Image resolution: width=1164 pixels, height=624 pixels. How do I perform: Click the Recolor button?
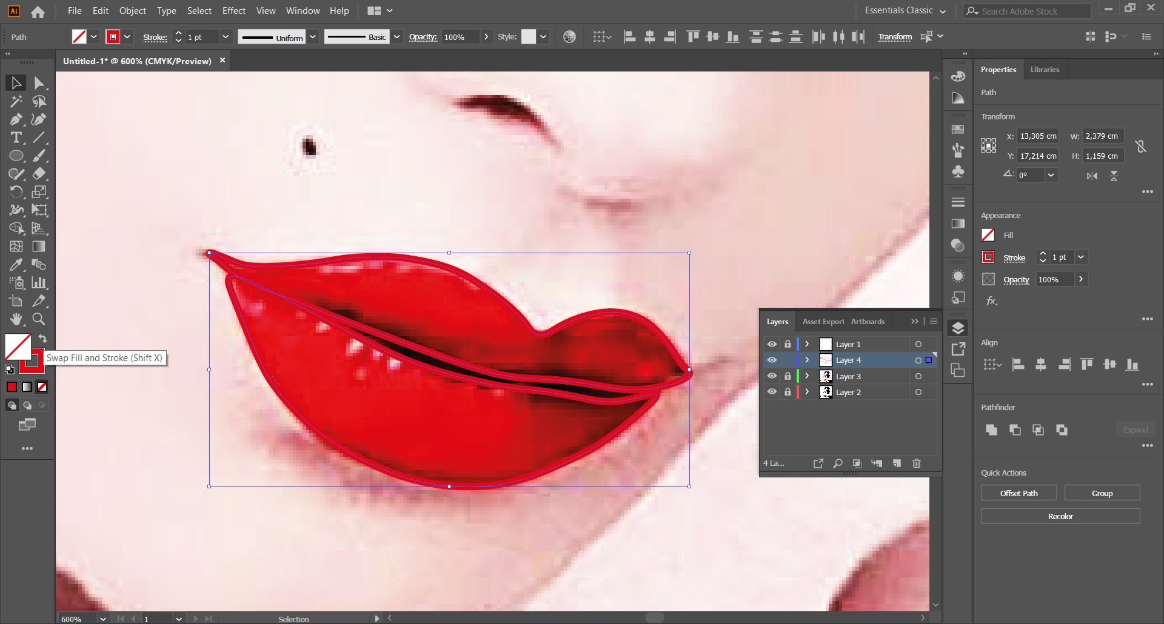1060,516
